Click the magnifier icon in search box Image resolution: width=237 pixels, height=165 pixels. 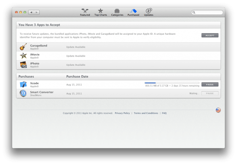click(194, 12)
